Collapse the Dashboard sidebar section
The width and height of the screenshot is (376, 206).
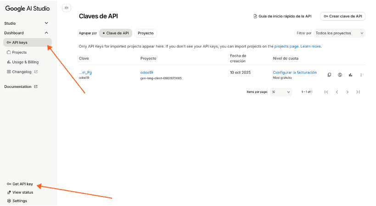26,33
